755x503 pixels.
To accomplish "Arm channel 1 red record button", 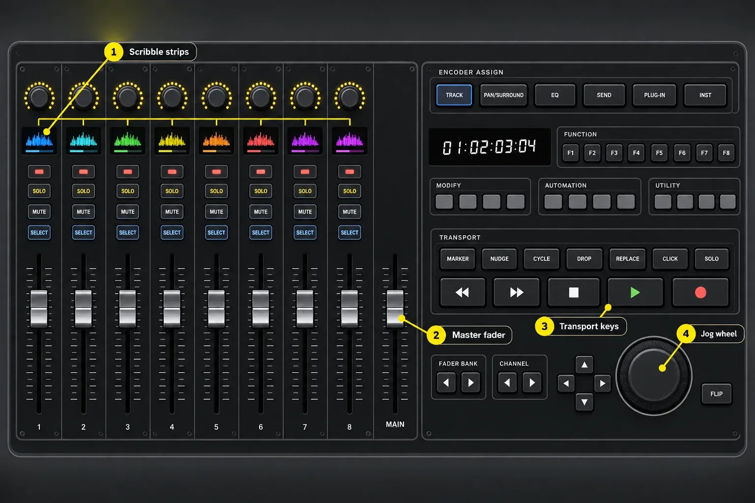I will coord(39,171).
